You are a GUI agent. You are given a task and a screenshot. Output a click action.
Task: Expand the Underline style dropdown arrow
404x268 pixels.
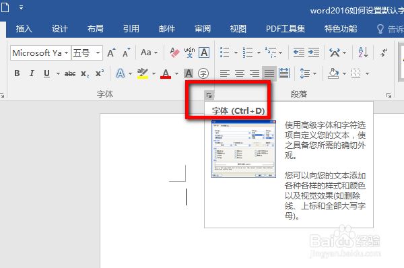(58, 73)
